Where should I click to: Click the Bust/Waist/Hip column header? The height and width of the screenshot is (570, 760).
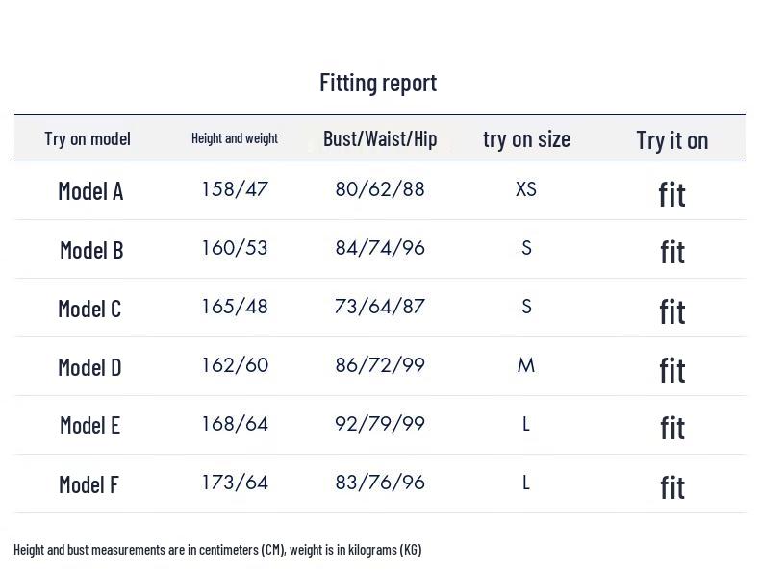tap(380, 138)
